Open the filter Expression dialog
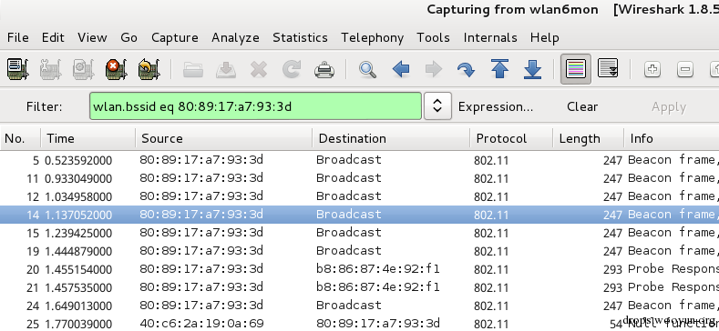719x331 pixels. pos(495,106)
